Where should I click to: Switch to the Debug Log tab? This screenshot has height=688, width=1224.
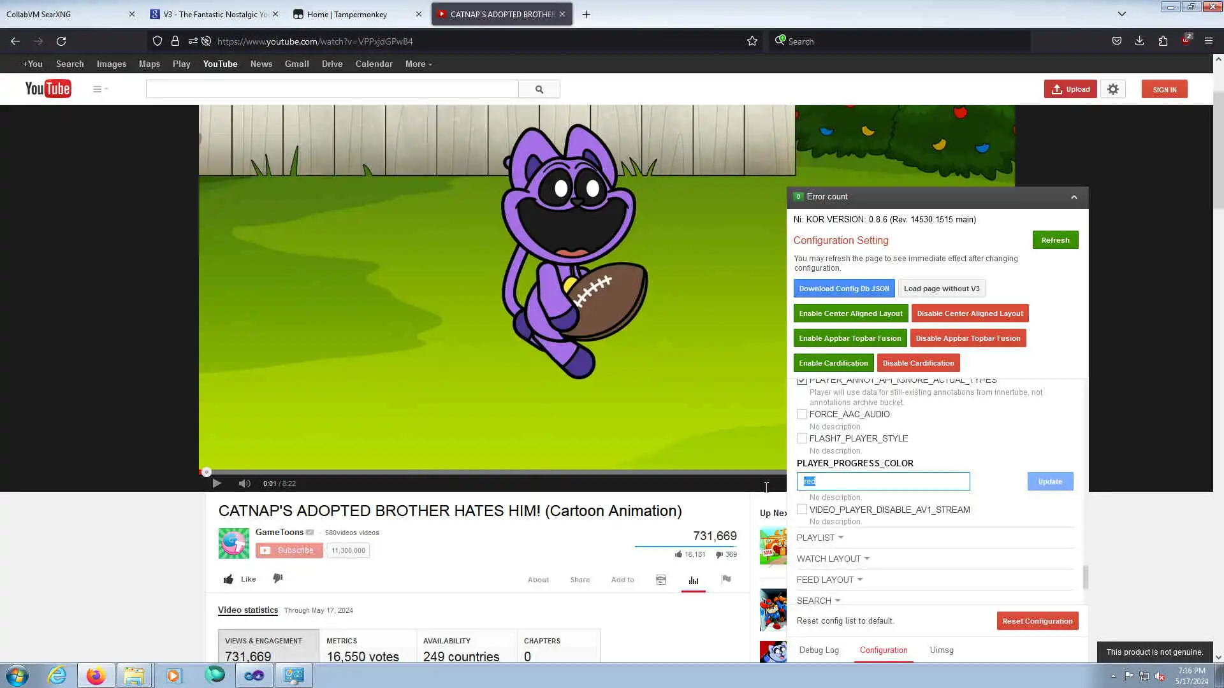(x=819, y=650)
